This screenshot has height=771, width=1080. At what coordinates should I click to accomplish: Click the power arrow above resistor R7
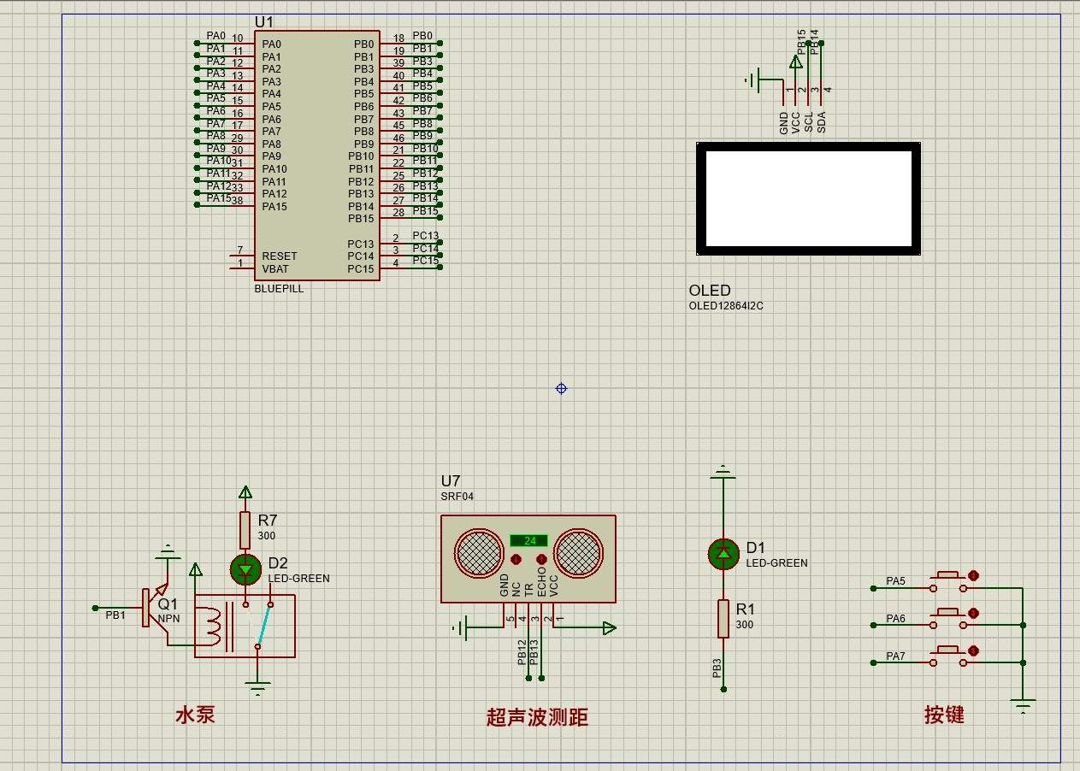245,492
